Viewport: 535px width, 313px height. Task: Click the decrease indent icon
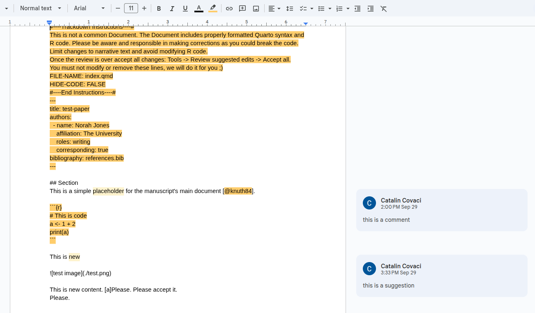(357, 9)
